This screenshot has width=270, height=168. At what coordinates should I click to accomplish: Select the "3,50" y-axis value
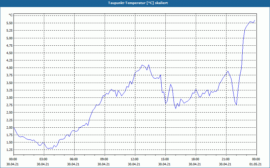click(x=10, y=83)
